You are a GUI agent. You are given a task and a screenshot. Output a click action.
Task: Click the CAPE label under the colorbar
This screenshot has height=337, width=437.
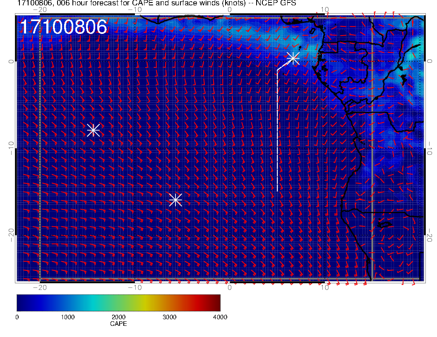(x=118, y=324)
